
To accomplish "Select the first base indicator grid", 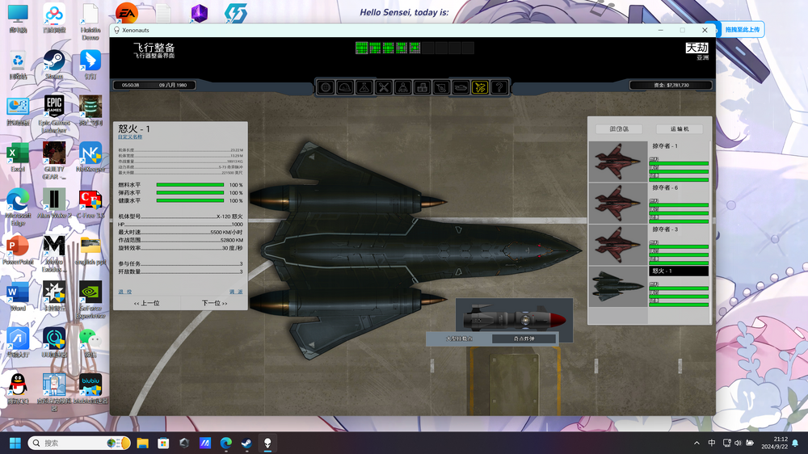I will coord(362,48).
